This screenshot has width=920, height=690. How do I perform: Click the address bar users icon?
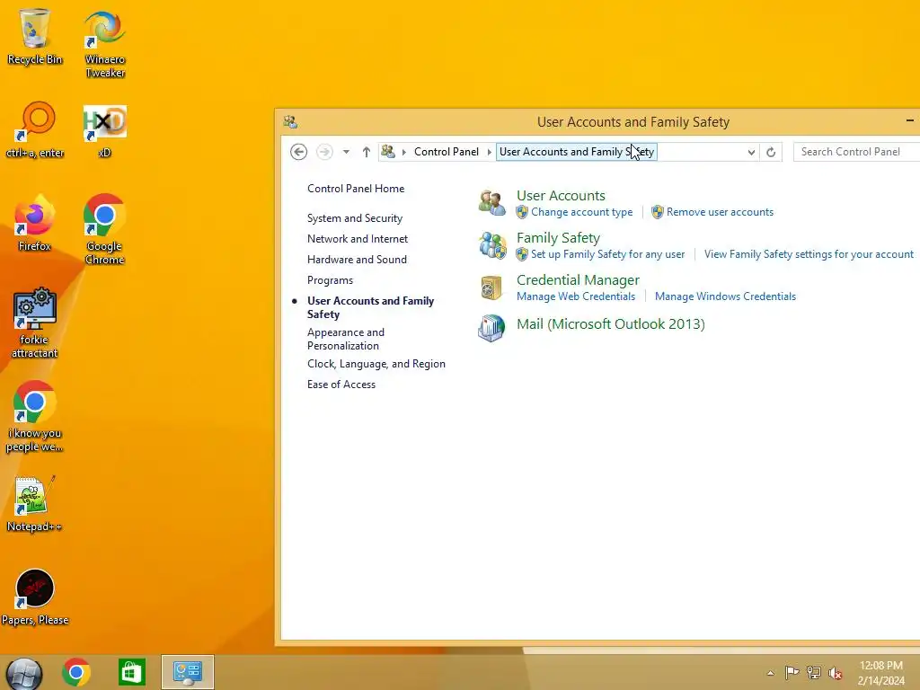pos(388,151)
